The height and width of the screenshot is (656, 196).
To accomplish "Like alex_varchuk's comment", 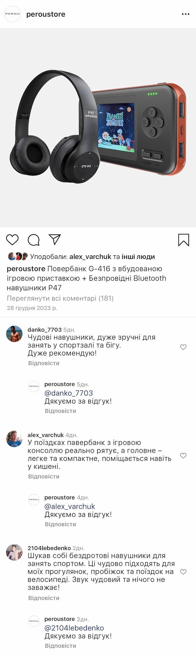I will pyautogui.click(x=183, y=456).
